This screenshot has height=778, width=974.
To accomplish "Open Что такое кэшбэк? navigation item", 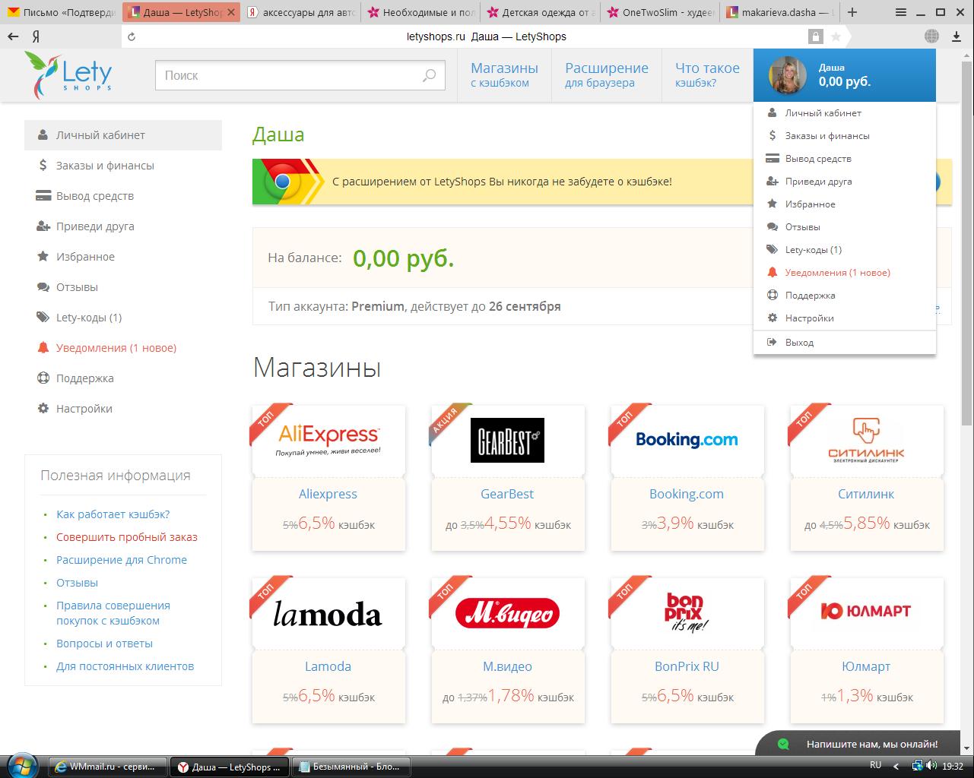I will pos(707,75).
